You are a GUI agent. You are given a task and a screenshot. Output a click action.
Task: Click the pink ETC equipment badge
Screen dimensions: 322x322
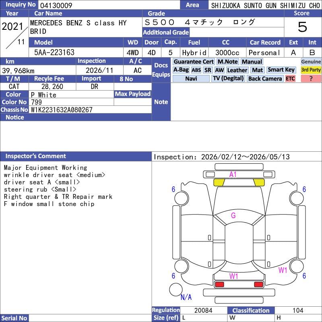click(x=290, y=79)
